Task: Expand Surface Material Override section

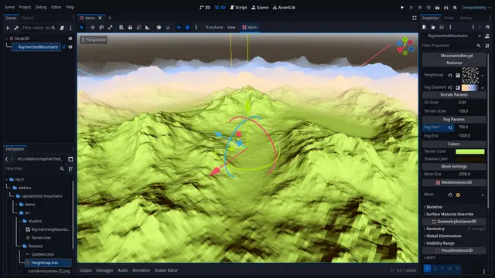Action: tap(449, 215)
